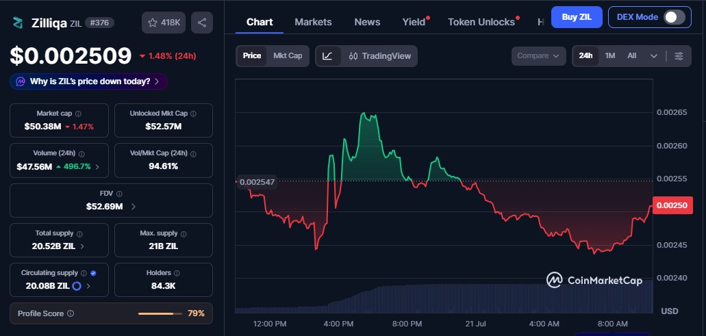
Task: Click the $50.38M market cap value
Action: [42, 127]
